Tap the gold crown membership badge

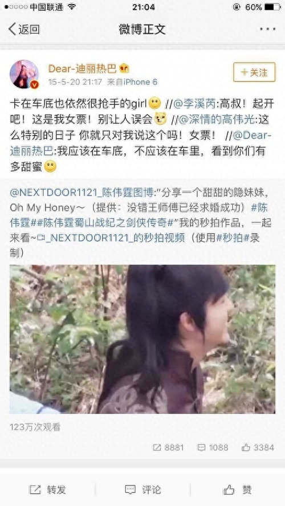click(124, 68)
